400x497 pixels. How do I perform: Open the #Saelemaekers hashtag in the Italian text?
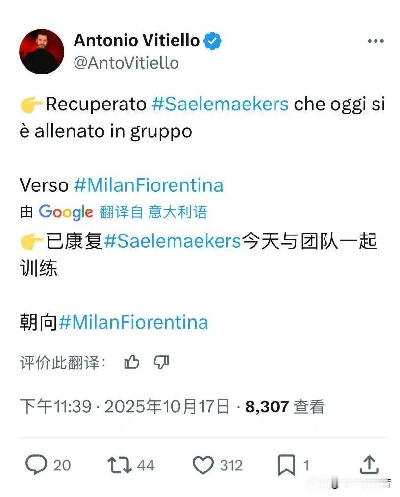coord(220,104)
